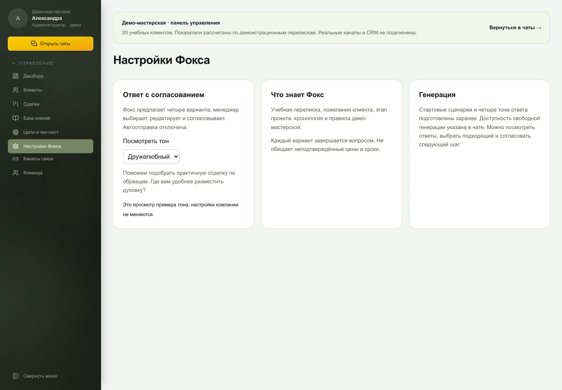
Task: Click the Настройки Фокса gear icon
Action: (16, 146)
